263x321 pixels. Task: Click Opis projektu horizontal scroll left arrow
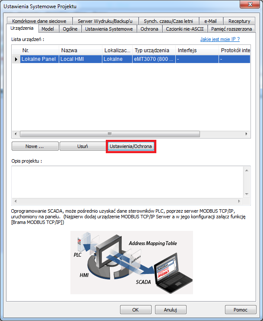(16, 201)
